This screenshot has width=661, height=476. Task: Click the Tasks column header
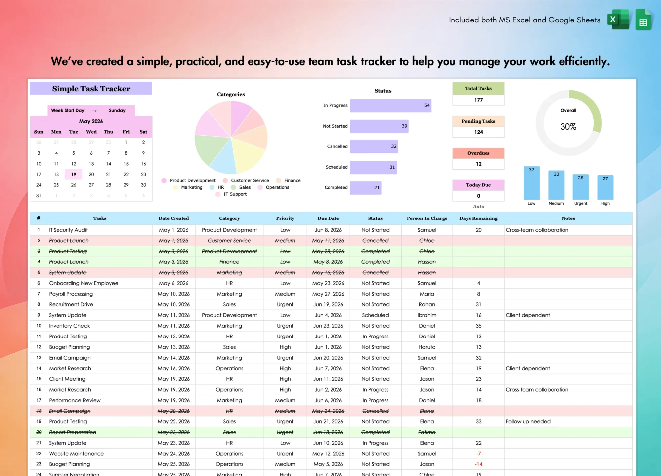tap(99, 218)
